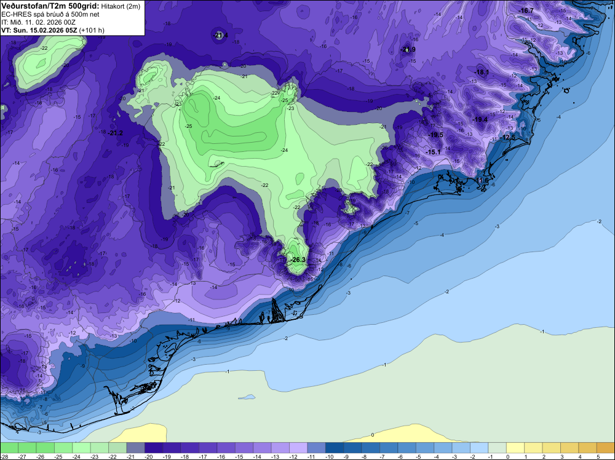This screenshot has height=460, width=615.
Task: Select the legend swatch labeled -25
Action: 63,448
